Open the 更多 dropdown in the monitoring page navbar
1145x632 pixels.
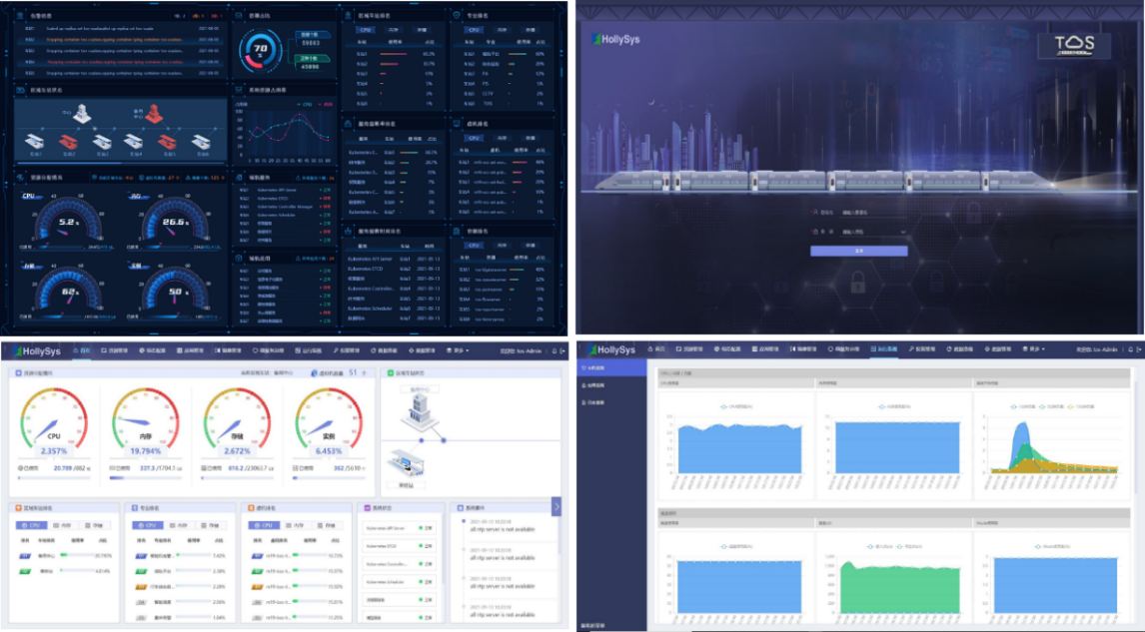[1034, 349]
